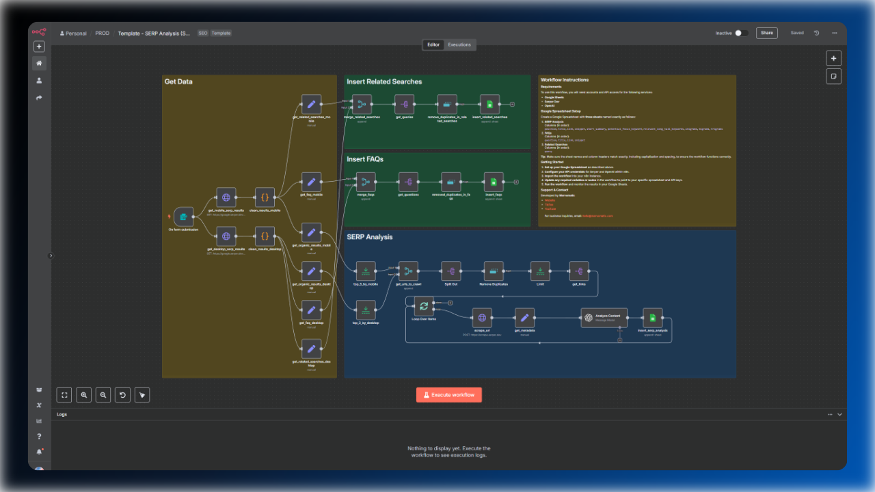Select the clean_results_mobile code node
The width and height of the screenshot is (875, 492).
click(265, 197)
